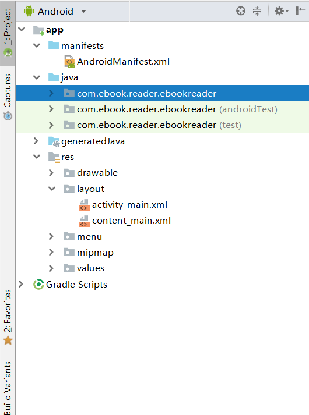Collapse the layout folder chevron
The height and width of the screenshot is (415, 309).
[52, 189]
